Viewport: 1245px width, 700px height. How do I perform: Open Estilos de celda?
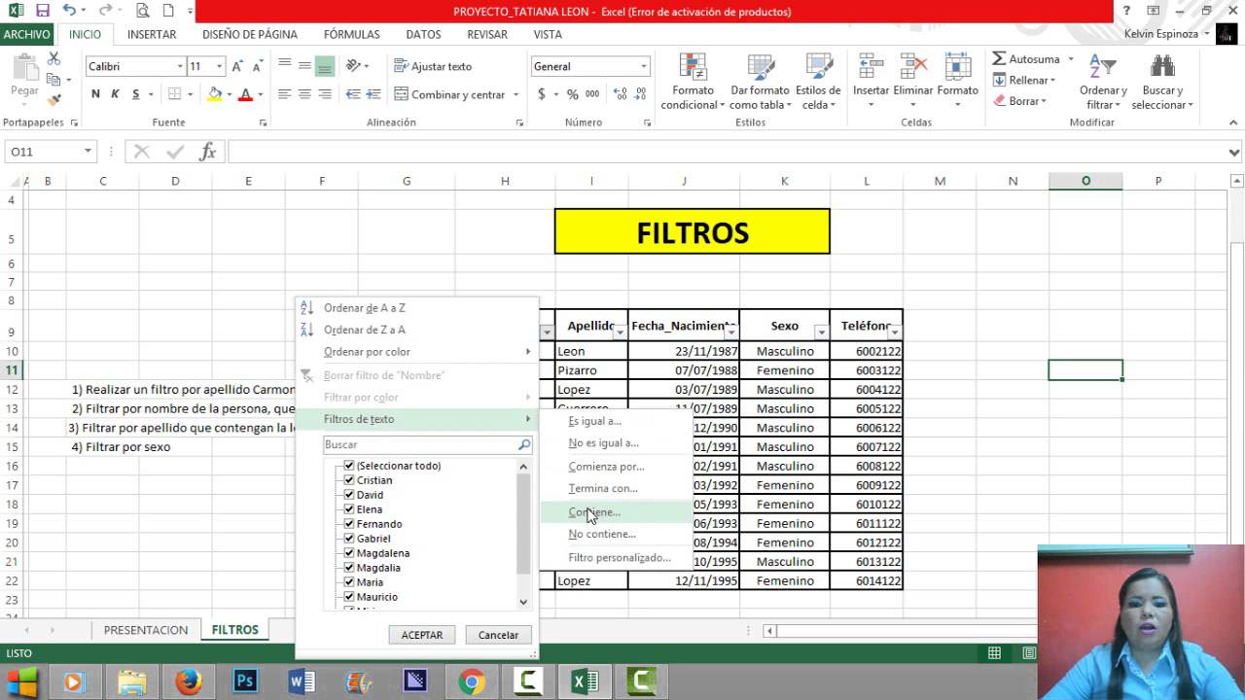[x=818, y=82]
